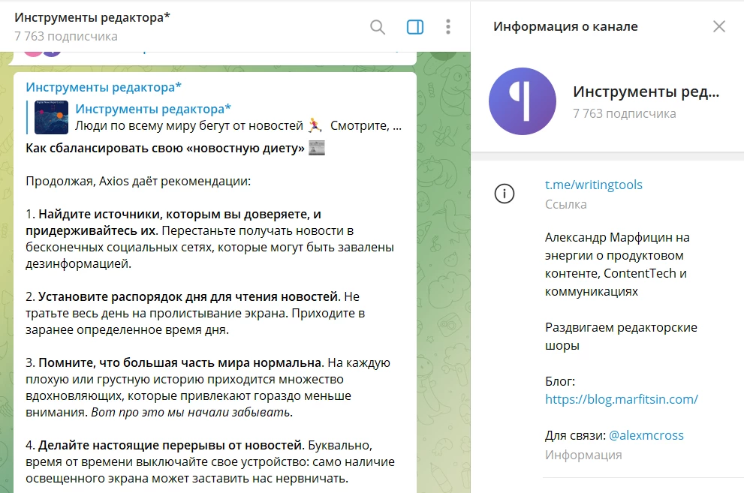Click bold text «Помните, что большая часть мира нормальна»
Image resolution: width=744 pixels, height=493 pixels.
[180, 362]
